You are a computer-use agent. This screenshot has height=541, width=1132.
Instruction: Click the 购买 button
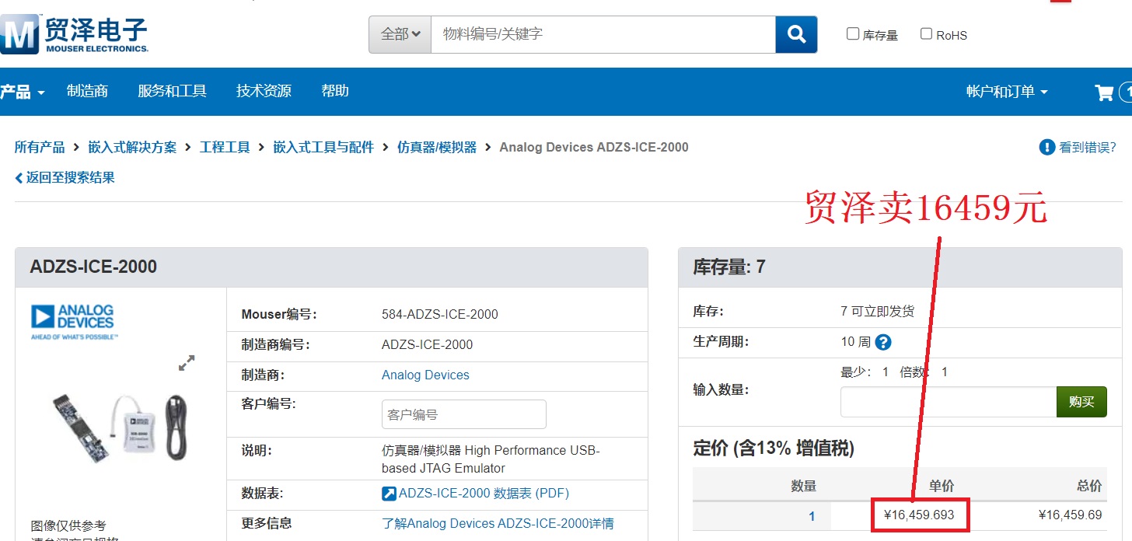point(1081,402)
